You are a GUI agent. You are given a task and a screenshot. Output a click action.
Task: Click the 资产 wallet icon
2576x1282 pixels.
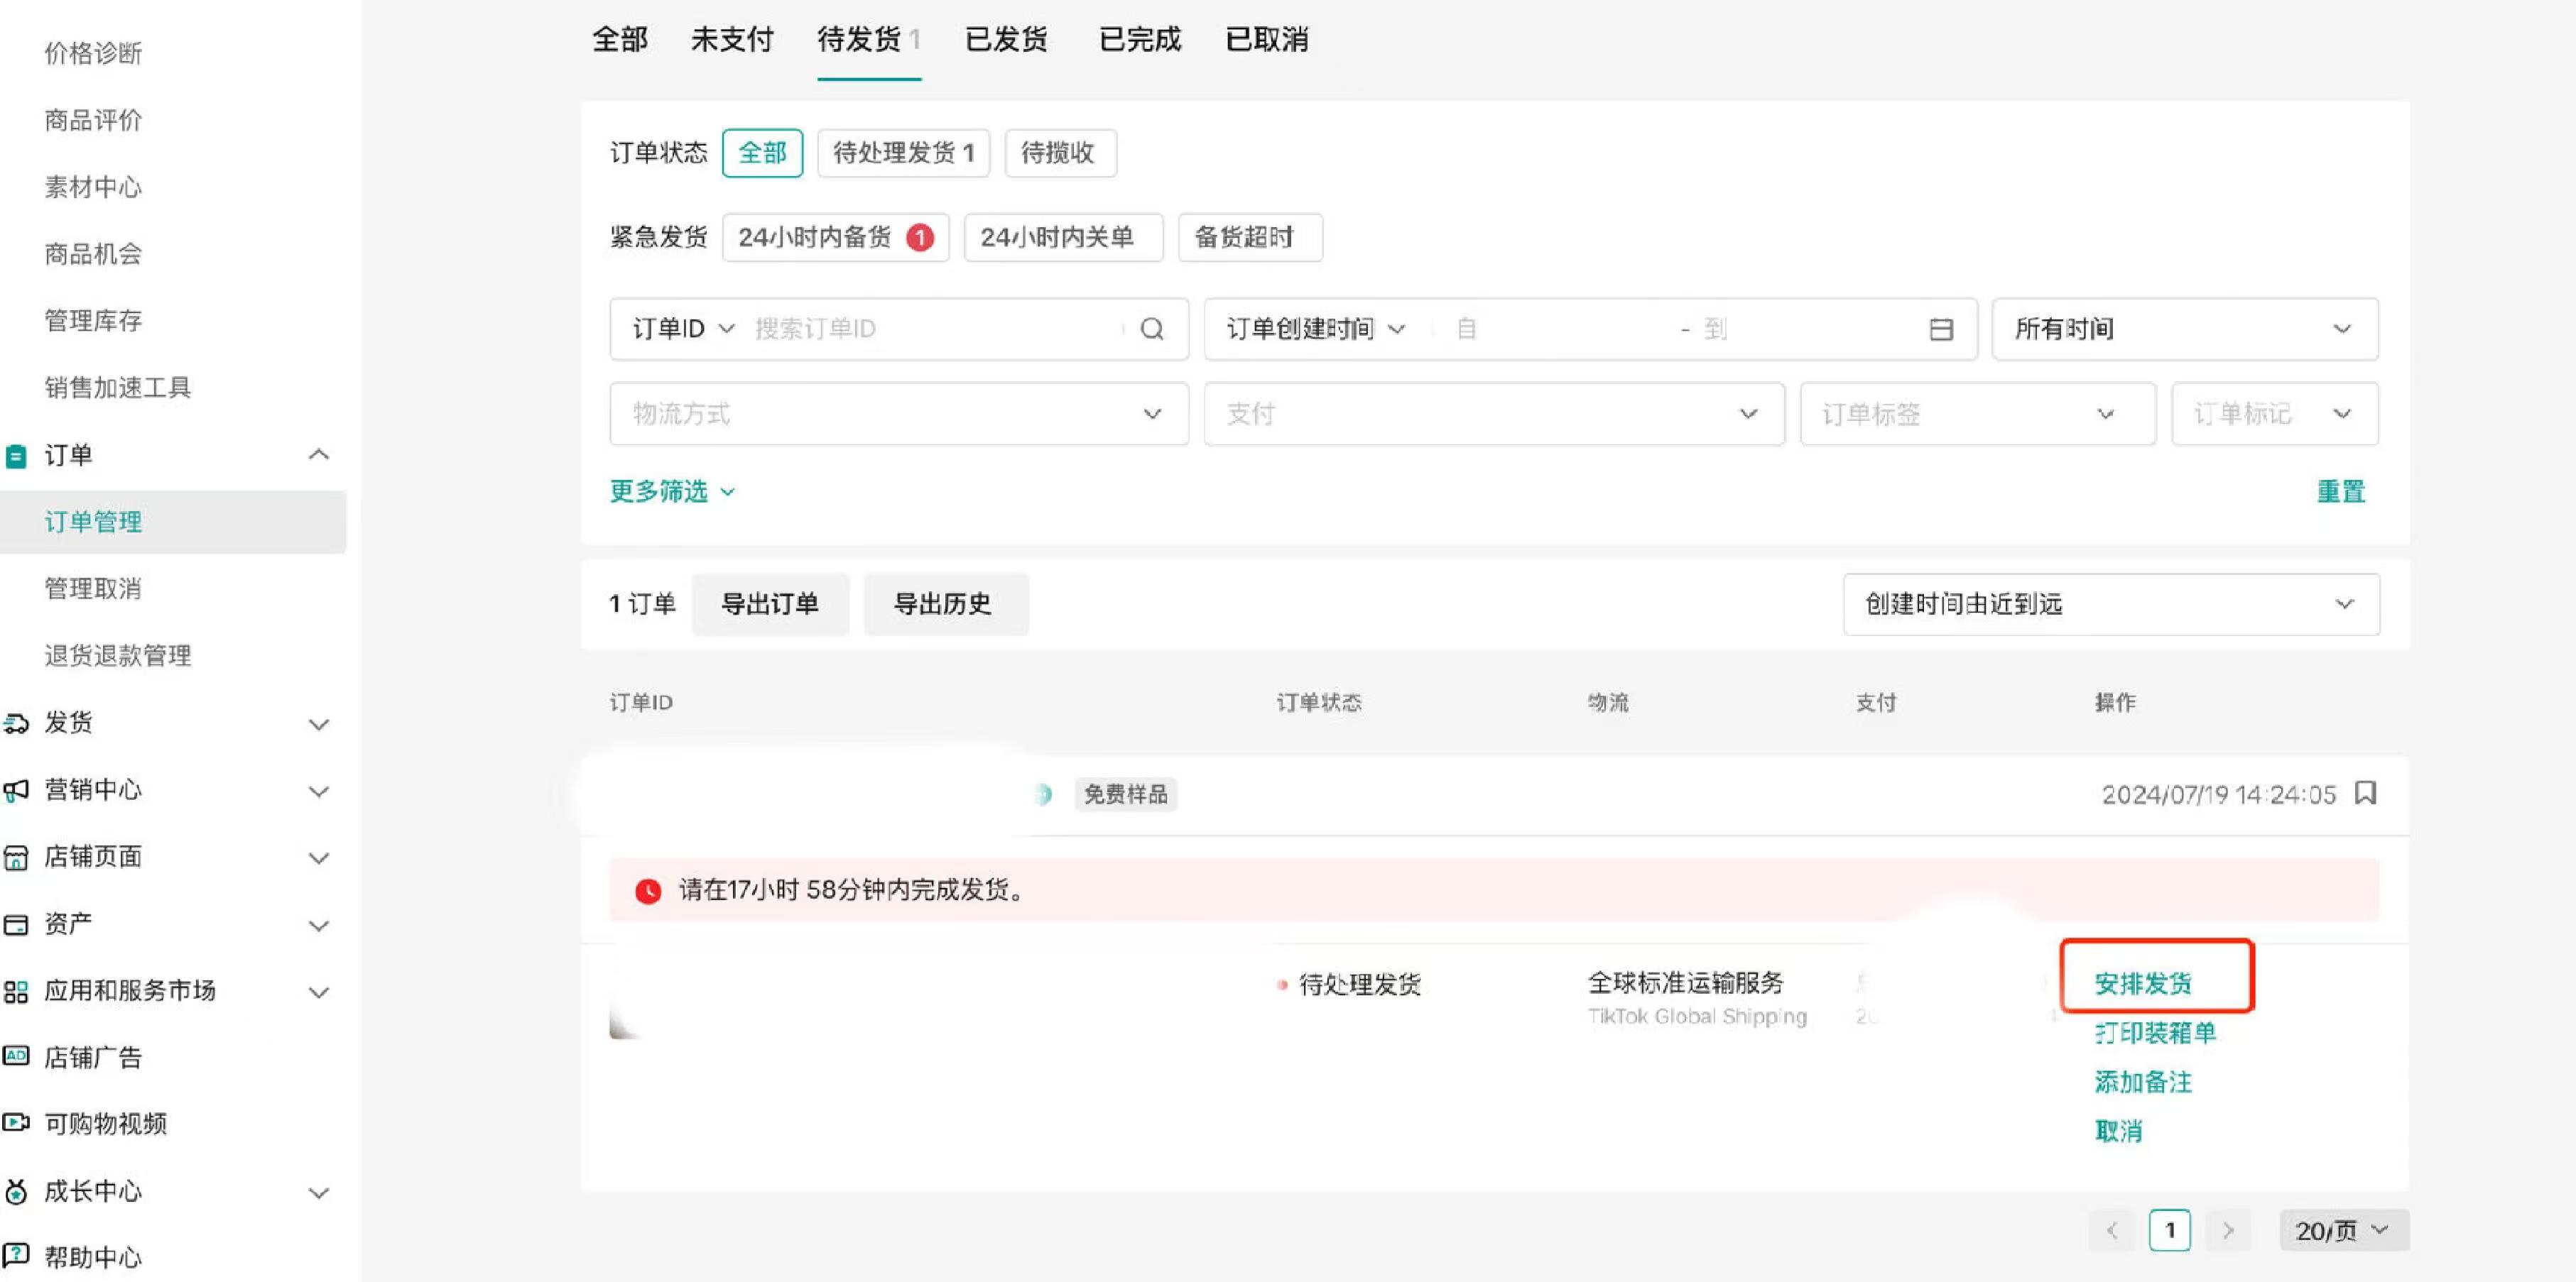(16, 924)
